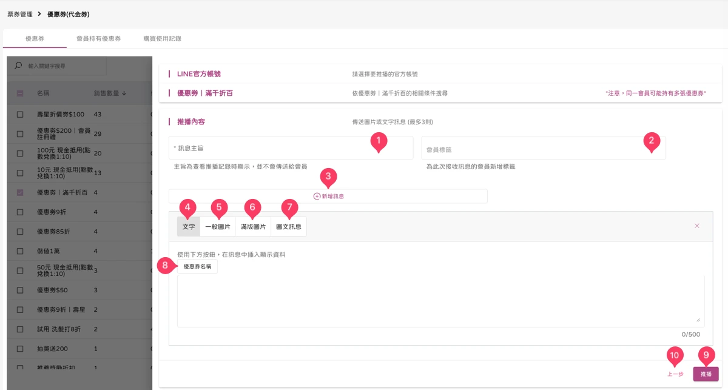The width and height of the screenshot is (728, 390).
Task: Check the 優惠券9折｜壽星 row checkbox
Action: [x=20, y=309]
